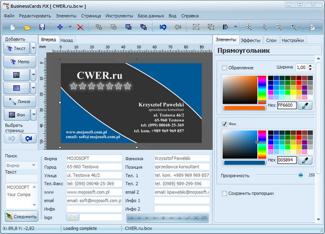Switch to the Слои tab

point(271,40)
